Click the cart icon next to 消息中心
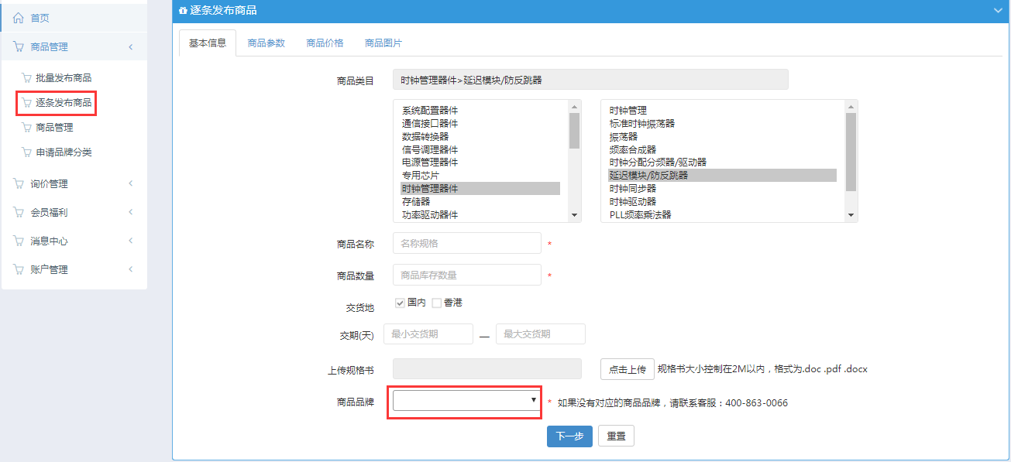The width and height of the screenshot is (1011, 462). pyautogui.click(x=18, y=241)
